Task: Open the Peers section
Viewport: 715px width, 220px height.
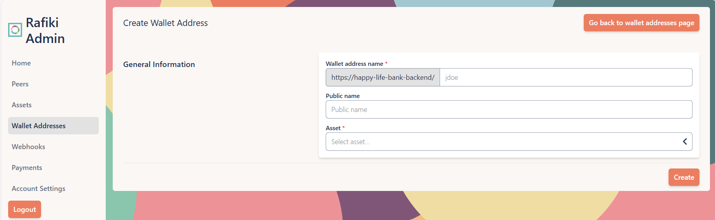Action: [x=20, y=84]
